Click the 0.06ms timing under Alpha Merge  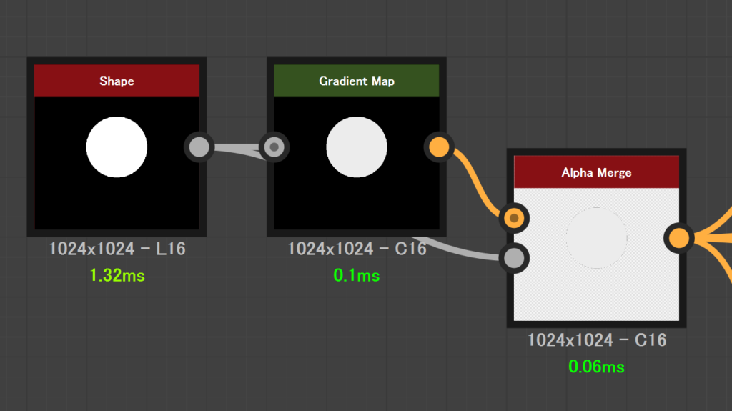pos(596,367)
